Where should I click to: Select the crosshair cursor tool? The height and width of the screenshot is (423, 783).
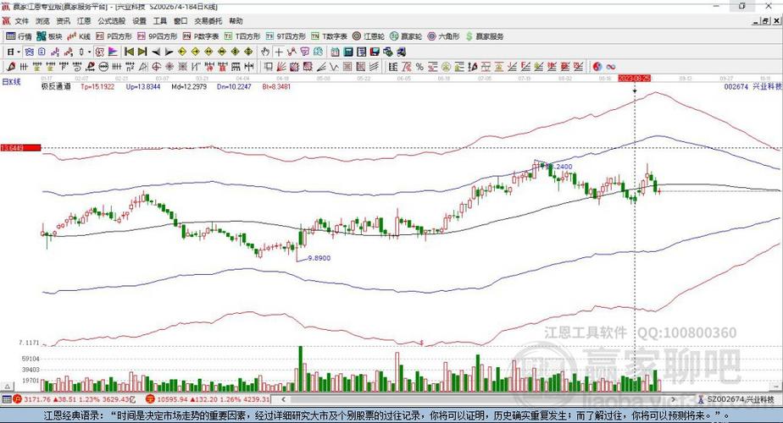point(279,52)
